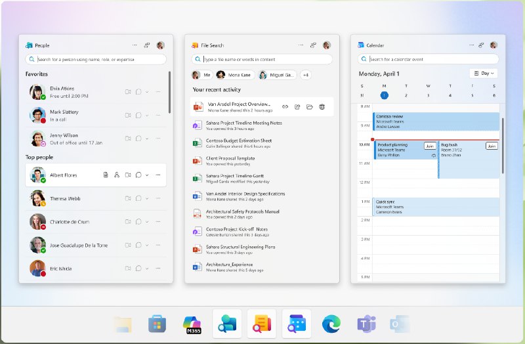The height and width of the screenshot is (344, 525).
Task: Start video call with Albert Flores
Action: tap(128, 175)
